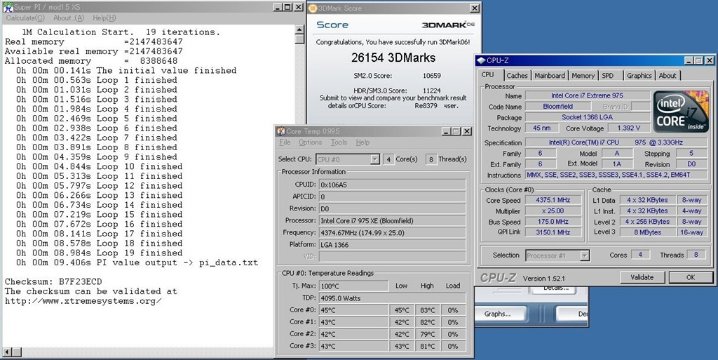This screenshot has width=718, height=360.
Task: Open the Processor #1 selection dropdown
Action: (584, 255)
